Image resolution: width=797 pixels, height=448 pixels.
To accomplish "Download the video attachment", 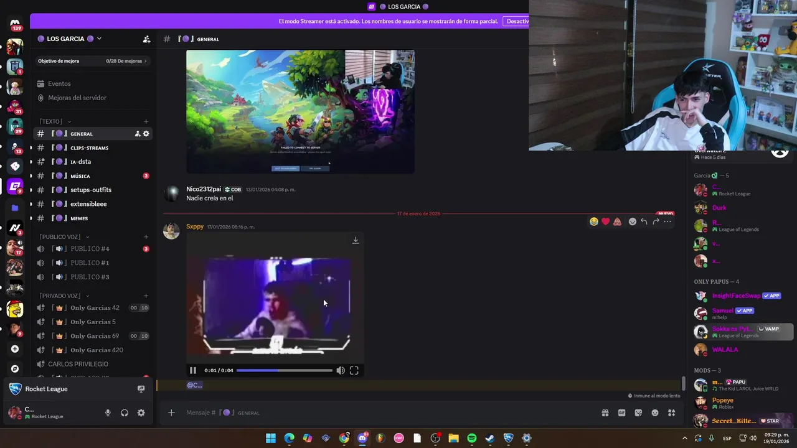I will tap(356, 240).
